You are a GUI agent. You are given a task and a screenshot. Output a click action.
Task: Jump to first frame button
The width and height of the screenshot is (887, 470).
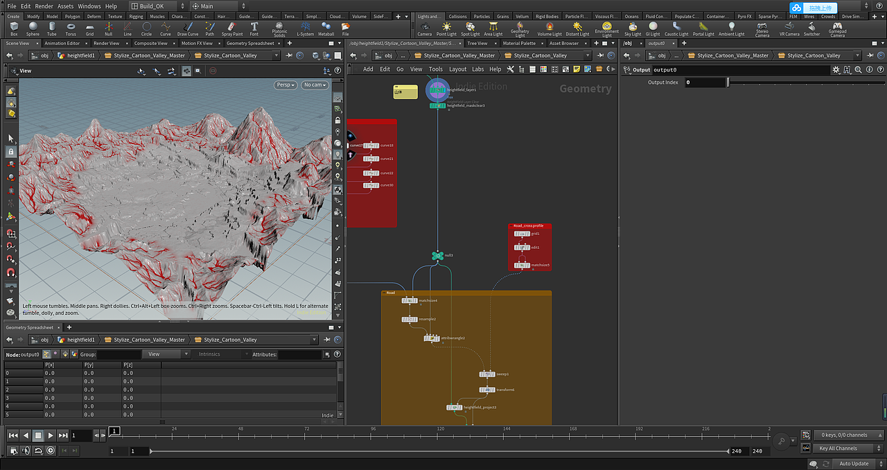tap(13, 435)
